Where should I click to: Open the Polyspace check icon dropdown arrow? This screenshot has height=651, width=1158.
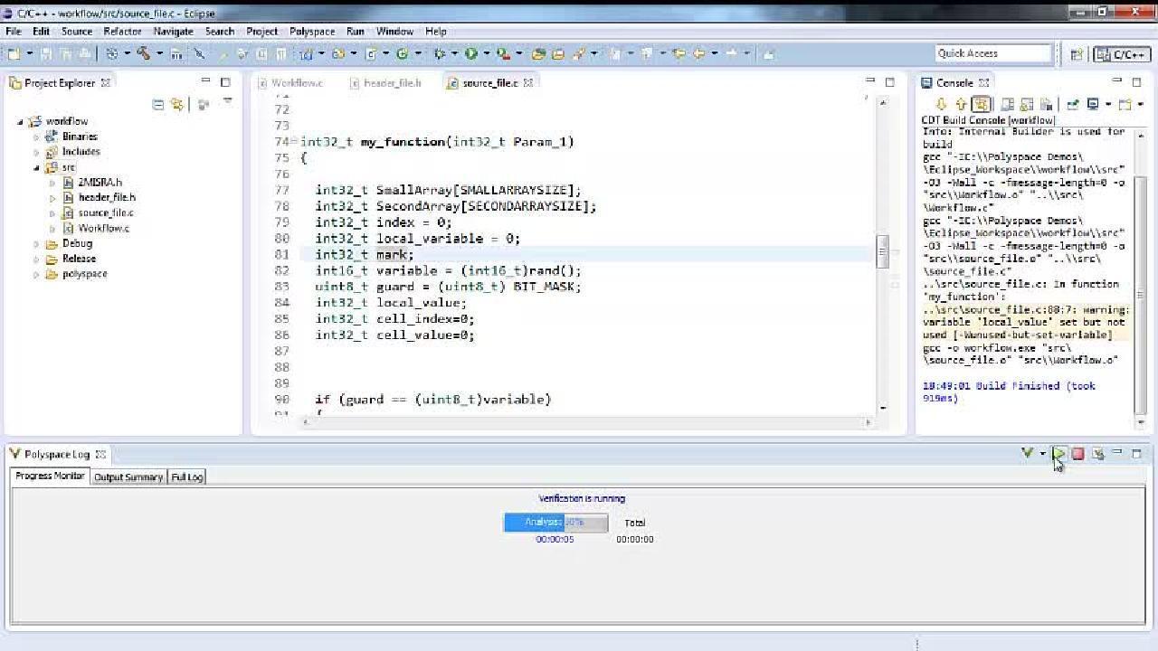click(1042, 454)
